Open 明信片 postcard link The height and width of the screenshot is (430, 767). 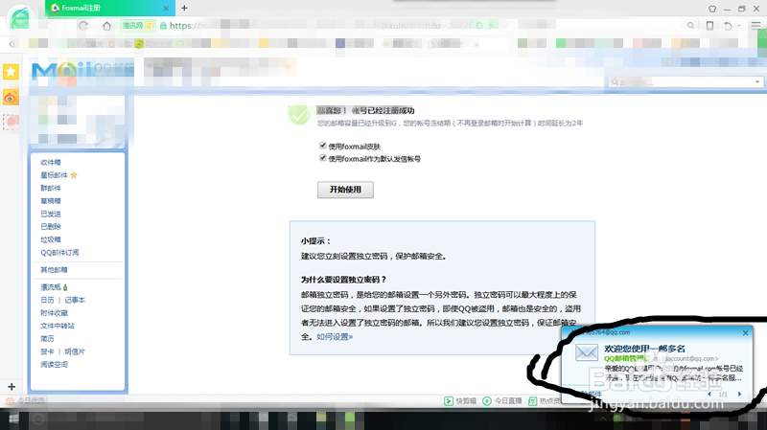[75, 351]
